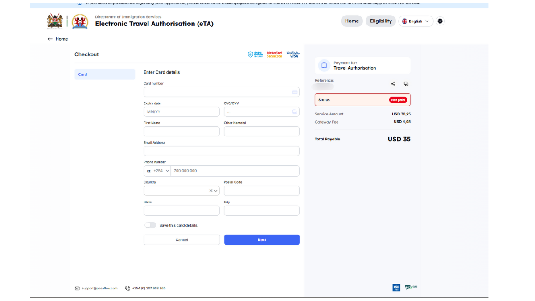Viewport: 535px width, 301px height.
Task: Click the Cancel button
Action: click(x=181, y=240)
